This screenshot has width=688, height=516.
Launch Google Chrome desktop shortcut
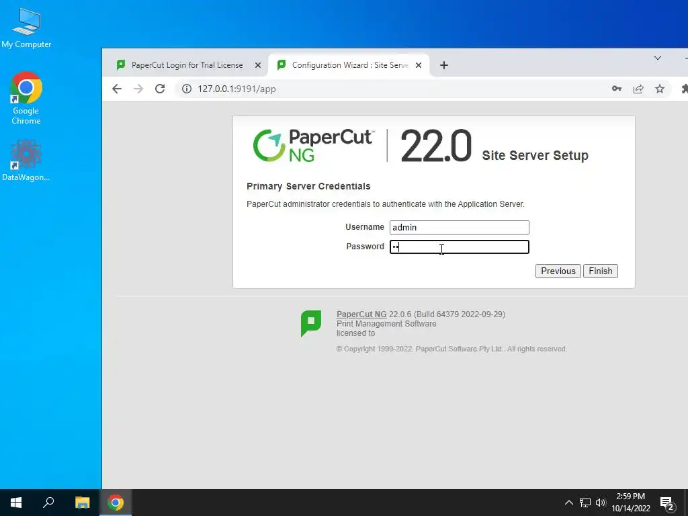coord(26,98)
